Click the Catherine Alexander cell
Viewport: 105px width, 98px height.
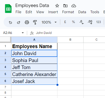click(x=34, y=74)
